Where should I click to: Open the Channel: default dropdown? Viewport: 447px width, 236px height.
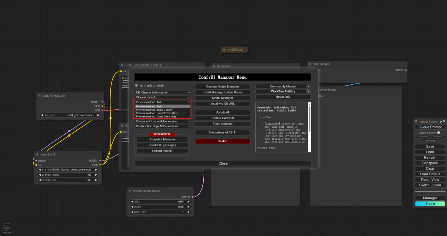(x=163, y=97)
